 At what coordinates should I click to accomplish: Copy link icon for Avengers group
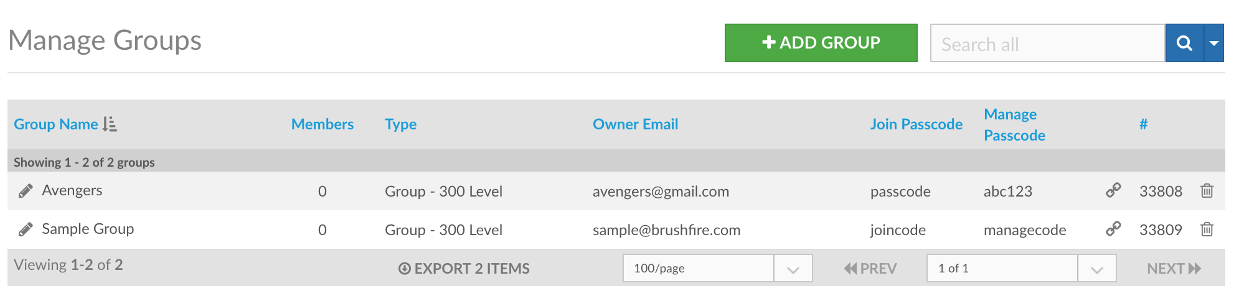point(1113,190)
